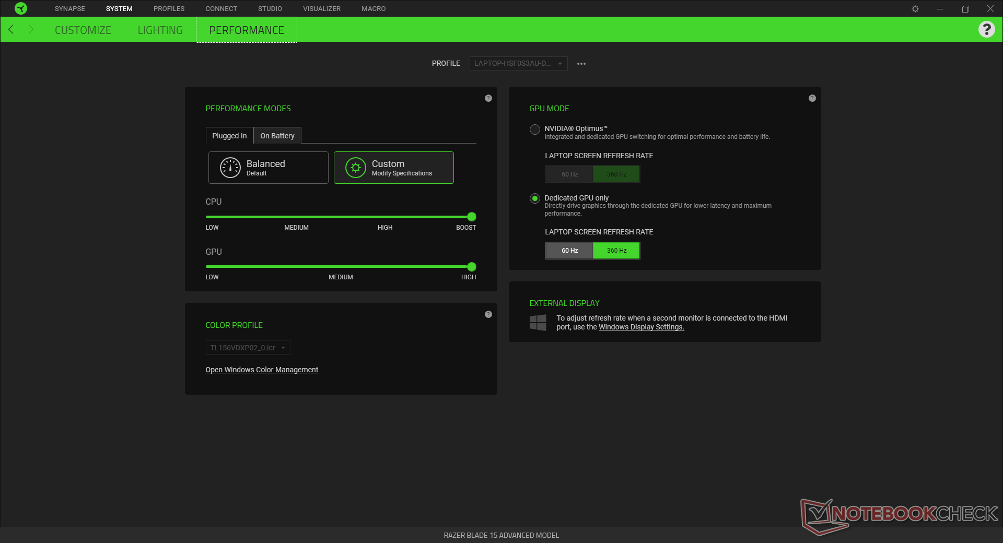
Task: Choose 360 Hz under NVIDIA Optimus
Action: [616, 174]
